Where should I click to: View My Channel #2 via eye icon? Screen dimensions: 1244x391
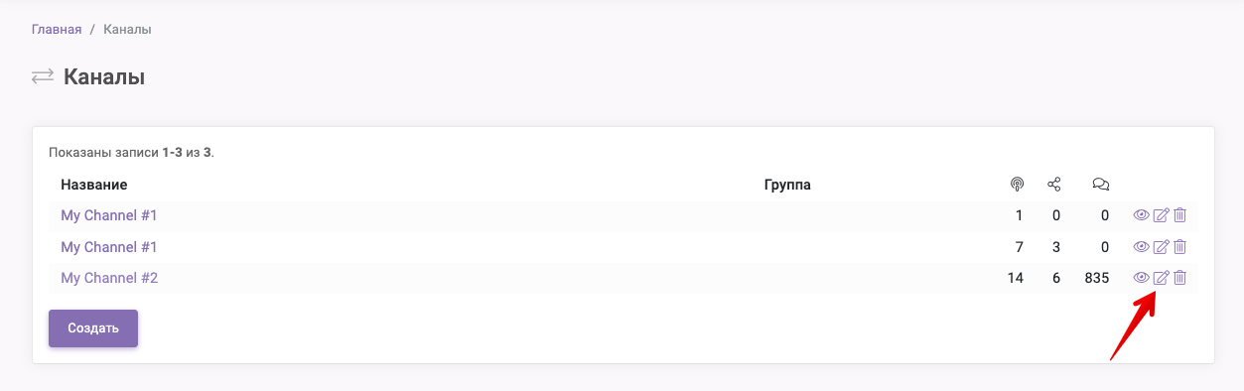tap(1141, 278)
